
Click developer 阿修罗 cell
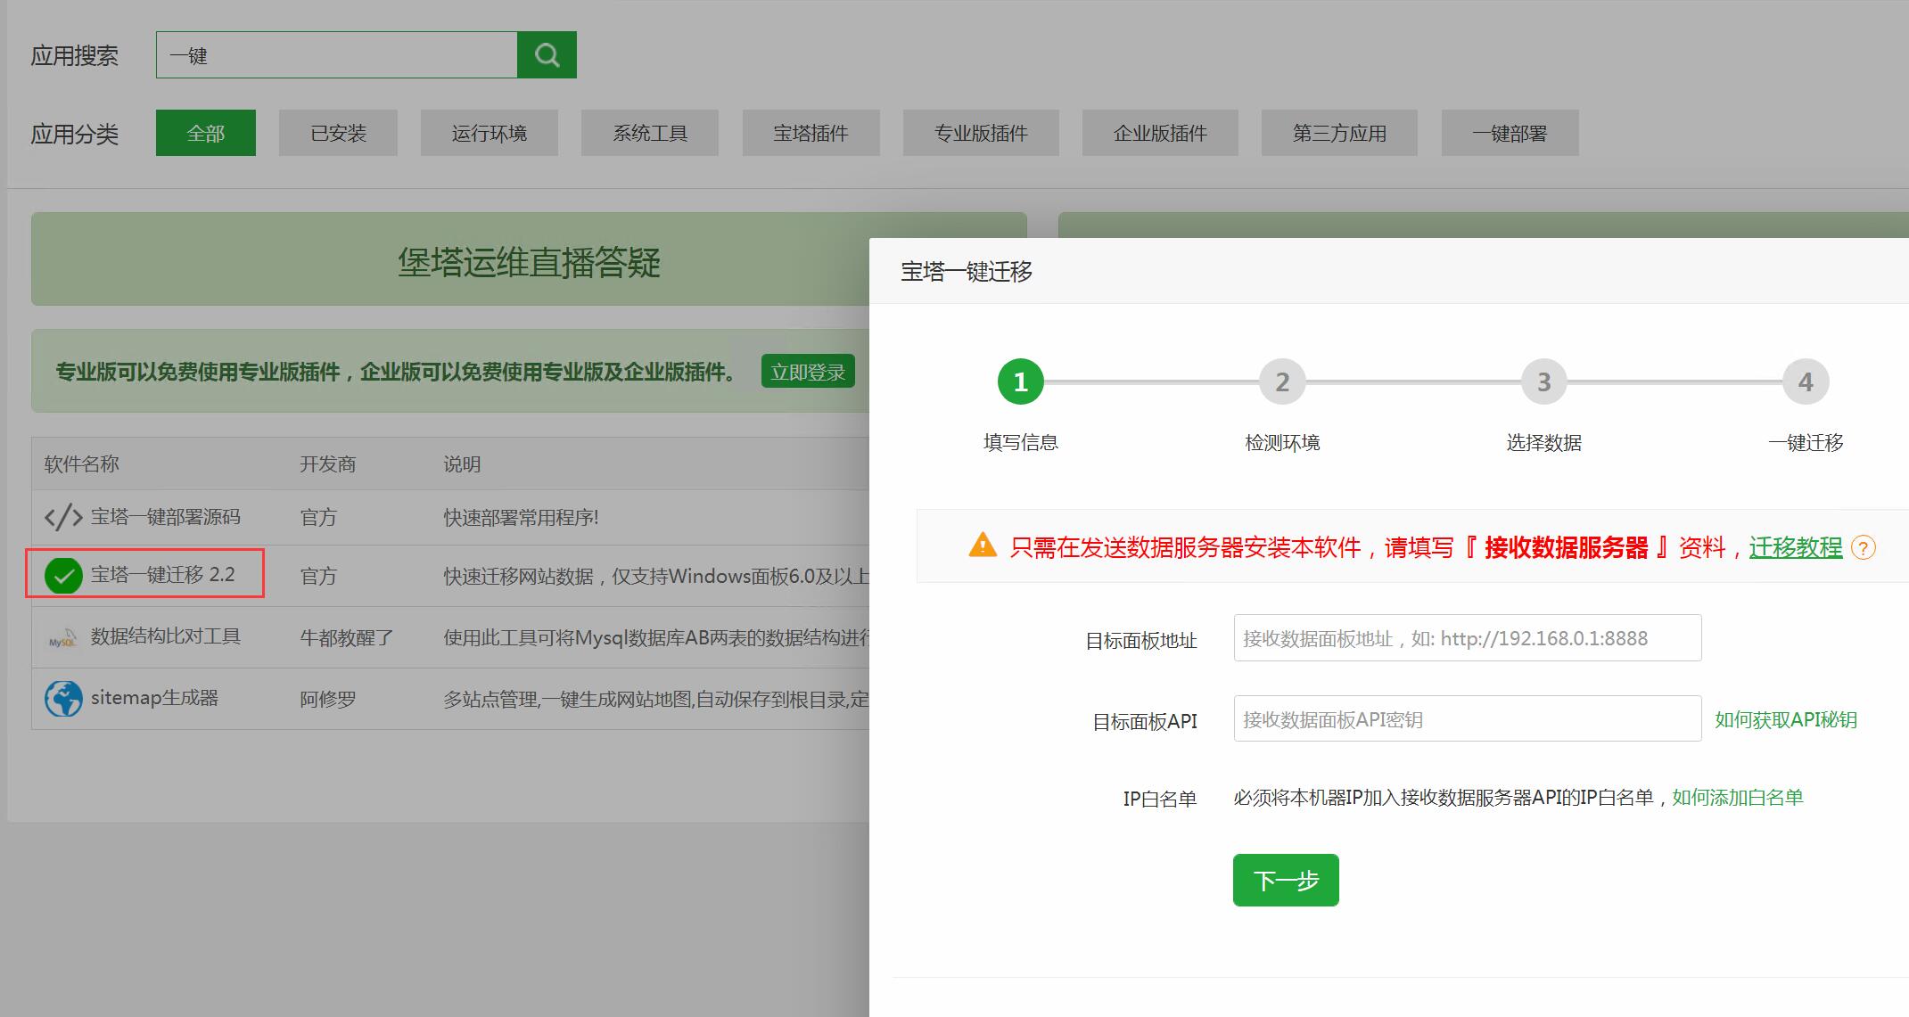[x=328, y=699]
